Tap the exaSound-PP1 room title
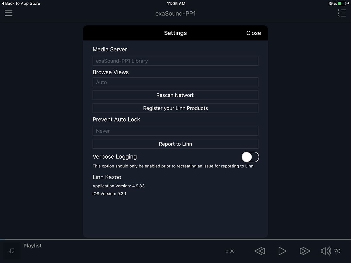This screenshot has width=351, height=263. click(175, 13)
